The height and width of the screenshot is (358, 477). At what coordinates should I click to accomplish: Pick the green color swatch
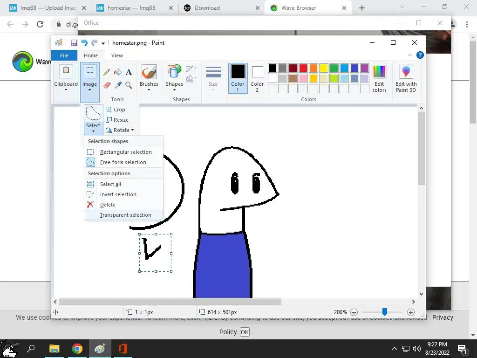coord(334,68)
